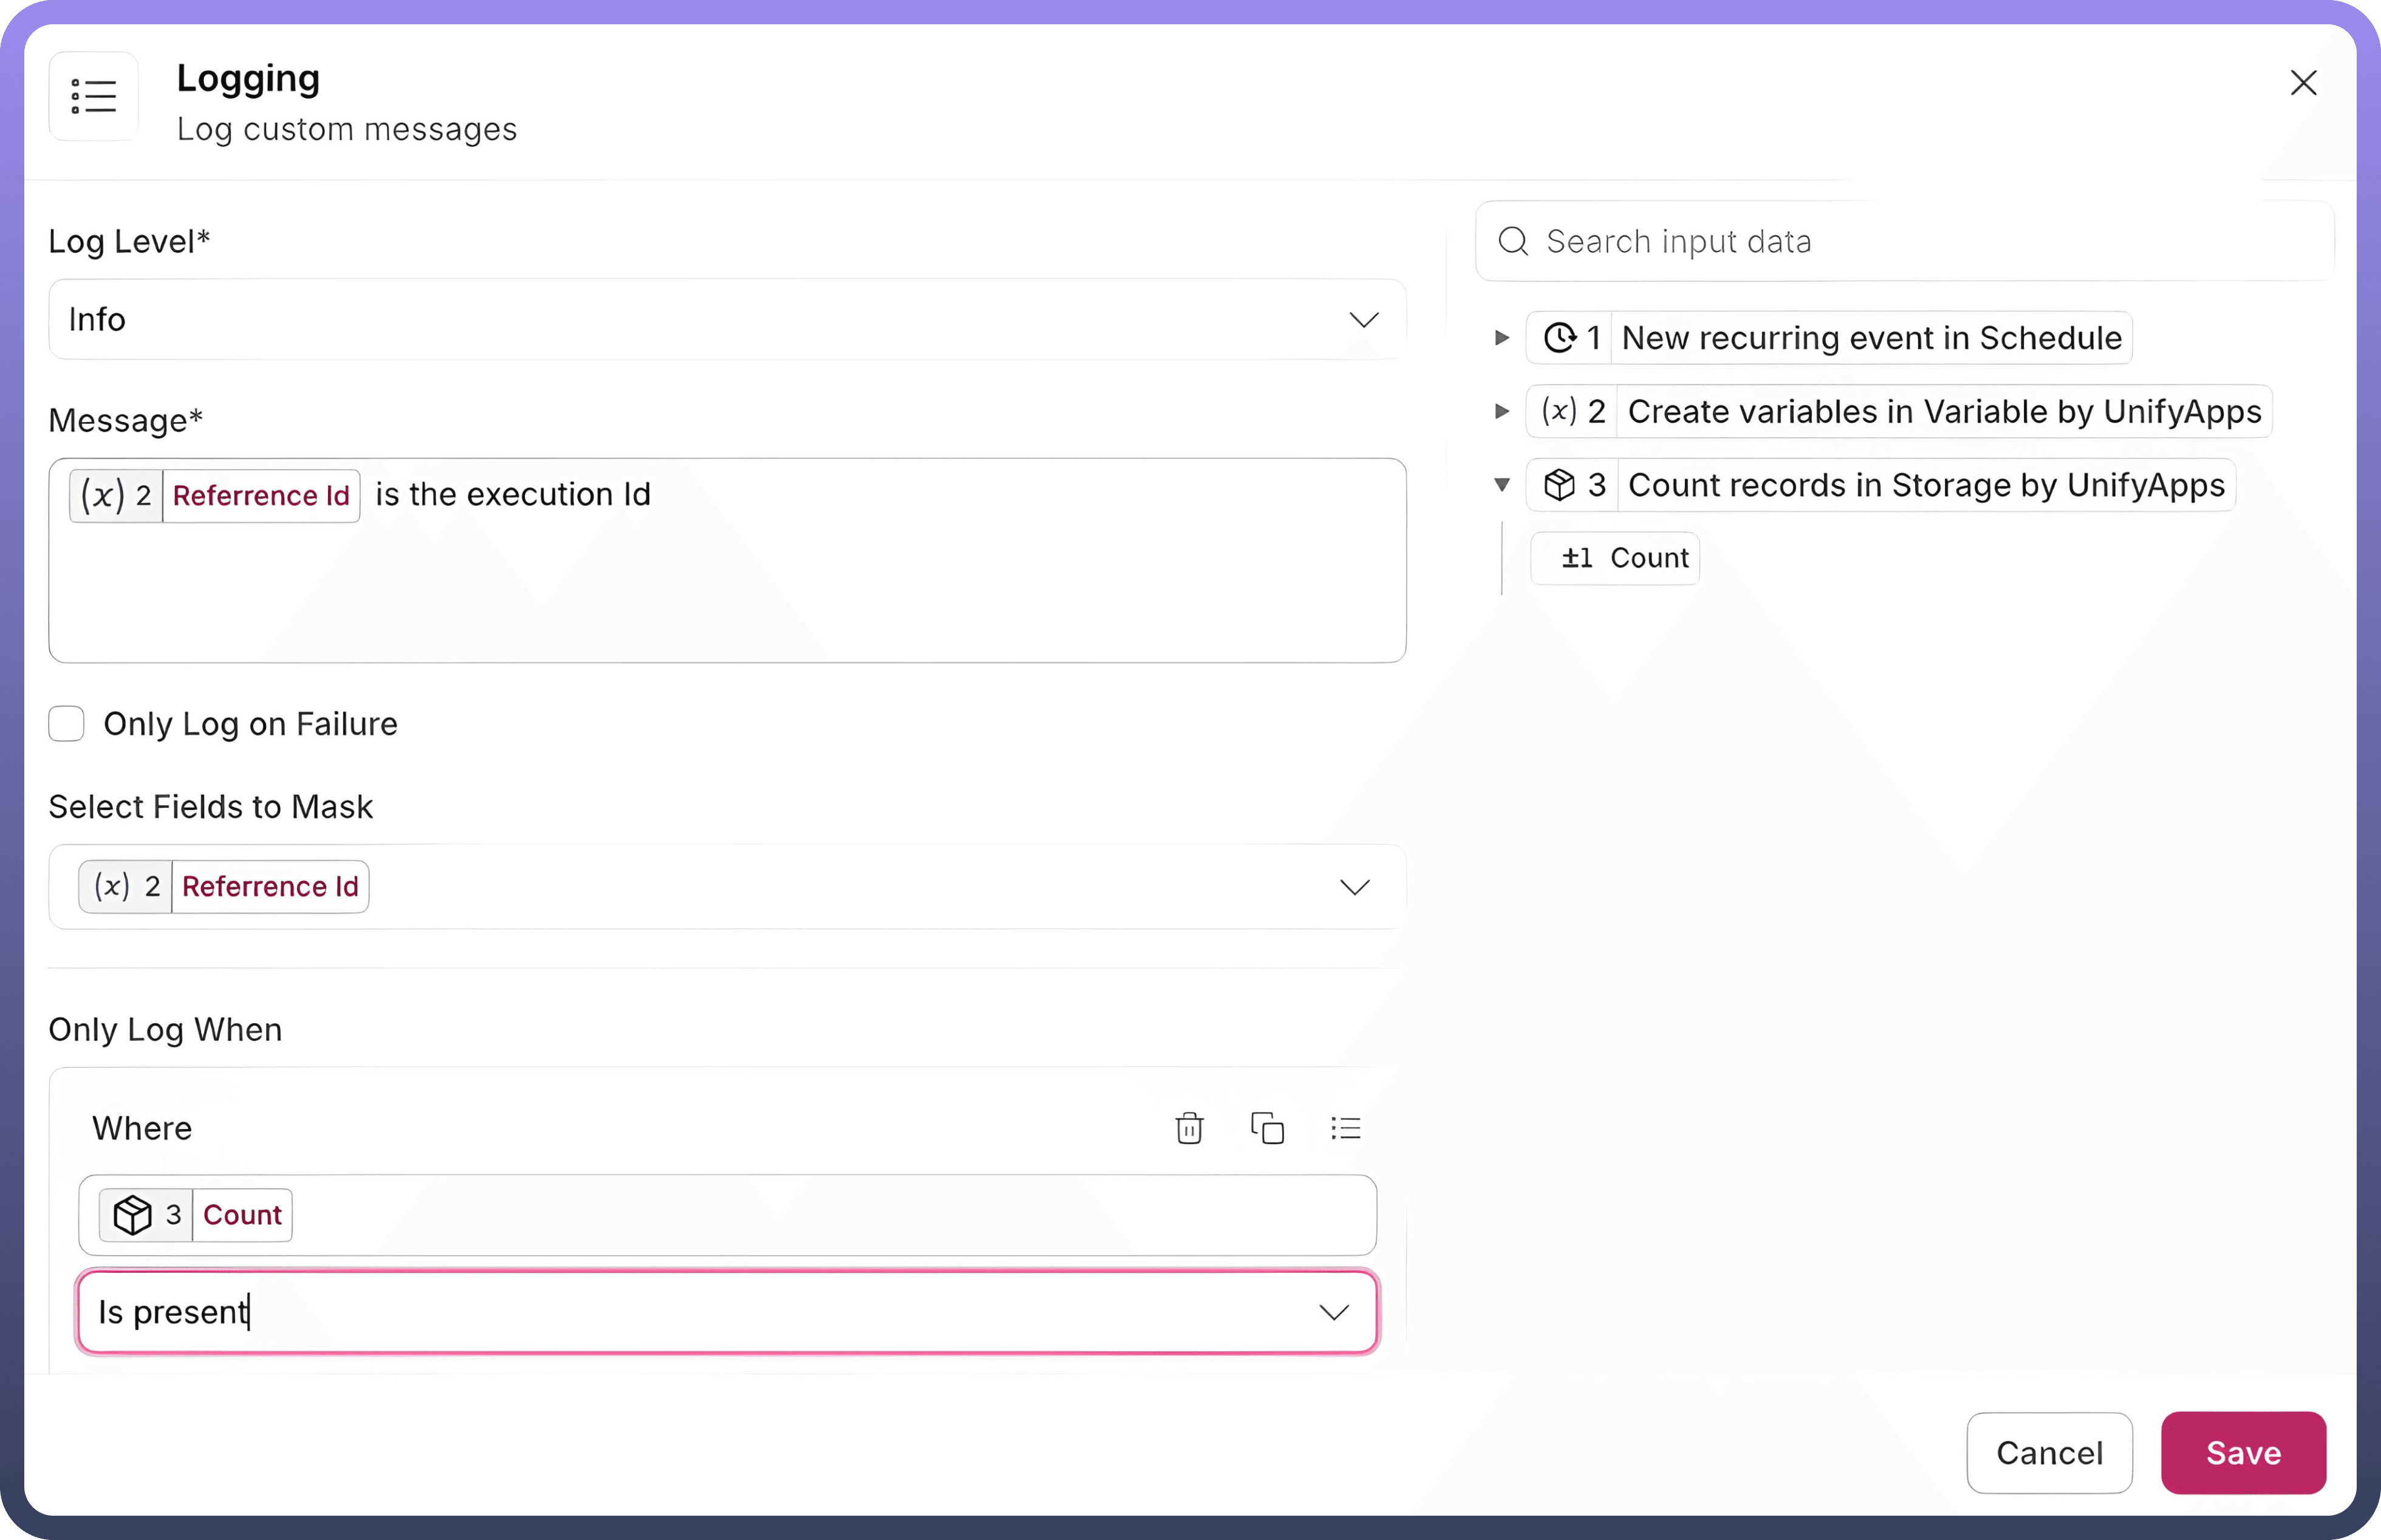The image size is (2381, 1540).
Task: Open the Log Level dropdown
Action: tap(1363, 320)
